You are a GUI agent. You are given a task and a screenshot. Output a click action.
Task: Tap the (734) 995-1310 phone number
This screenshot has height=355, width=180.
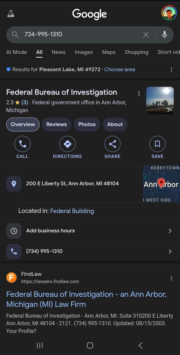click(44, 251)
